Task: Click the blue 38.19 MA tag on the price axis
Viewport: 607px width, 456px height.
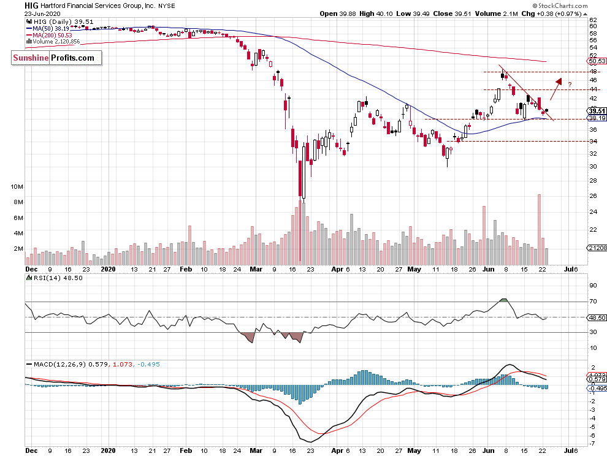Action: [597, 118]
